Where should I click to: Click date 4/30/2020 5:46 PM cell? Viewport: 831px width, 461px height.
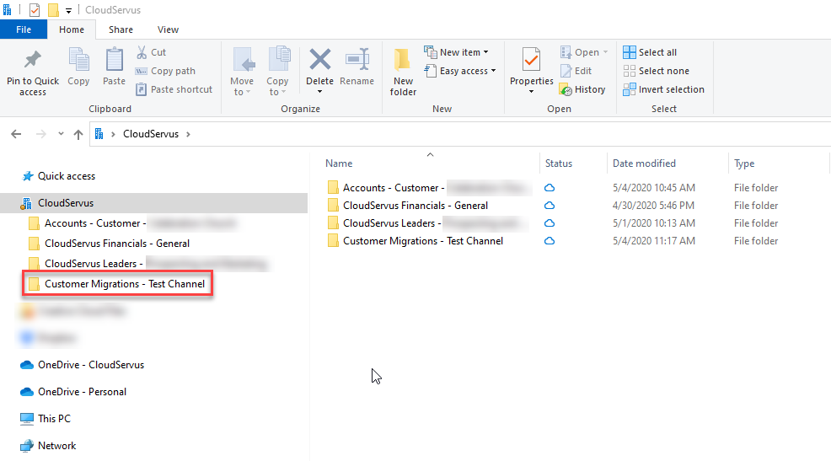(x=653, y=206)
